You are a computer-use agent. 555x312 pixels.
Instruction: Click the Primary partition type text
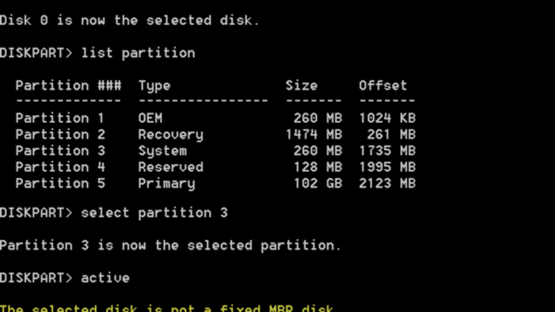[166, 184]
